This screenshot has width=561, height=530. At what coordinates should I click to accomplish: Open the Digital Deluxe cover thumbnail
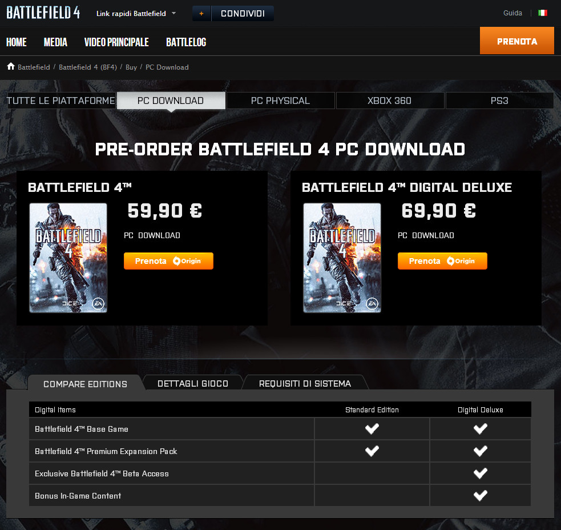coord(342,258)
